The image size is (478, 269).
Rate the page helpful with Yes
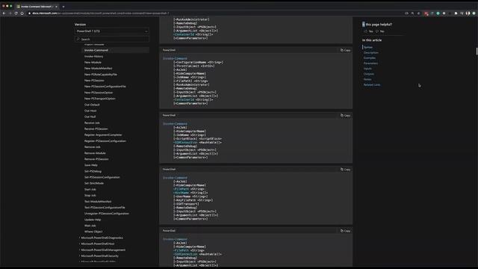click(368, 31)
